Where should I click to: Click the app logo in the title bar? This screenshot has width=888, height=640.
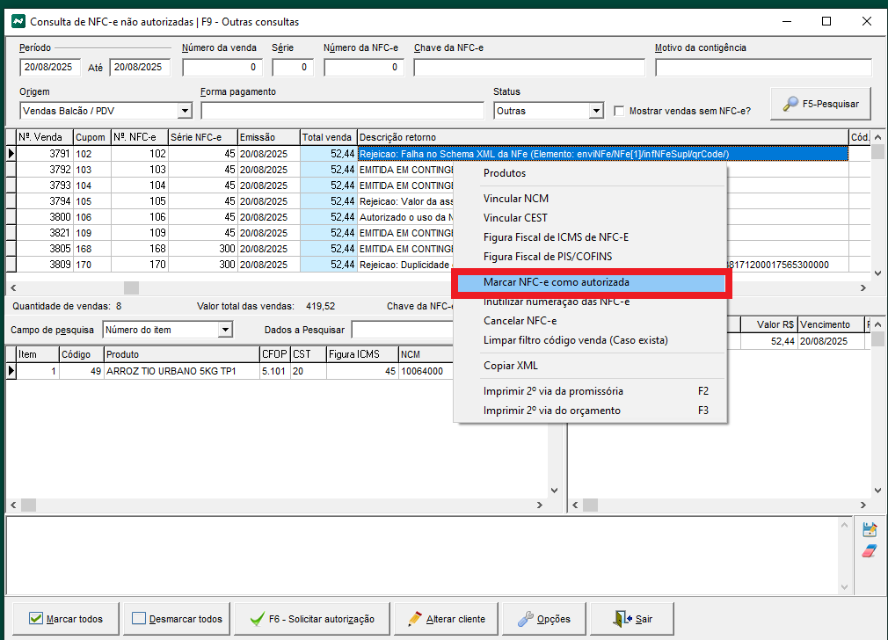tap(18, 21)
